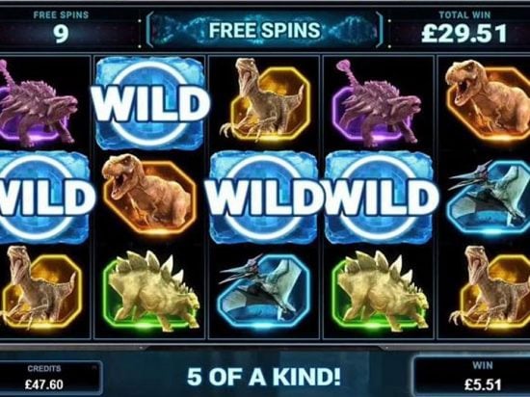
Task: Click the free spins remaining counter
Action: coord(61,28)
